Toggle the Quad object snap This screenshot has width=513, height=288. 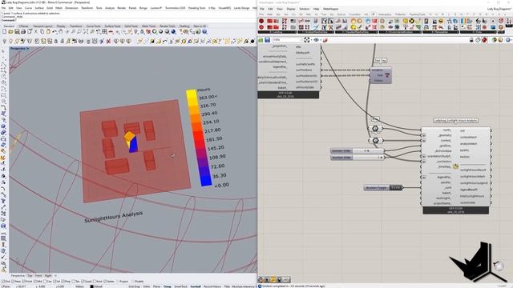87,281
